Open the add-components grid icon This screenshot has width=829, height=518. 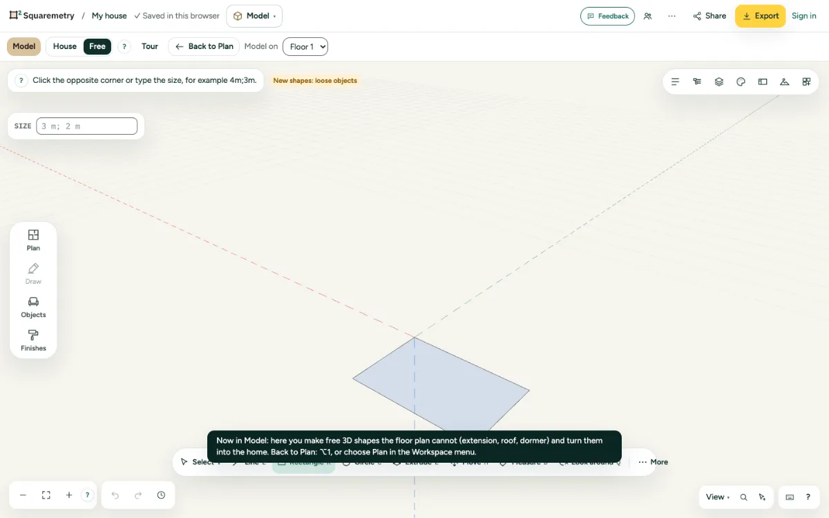(x=806, y=81)
